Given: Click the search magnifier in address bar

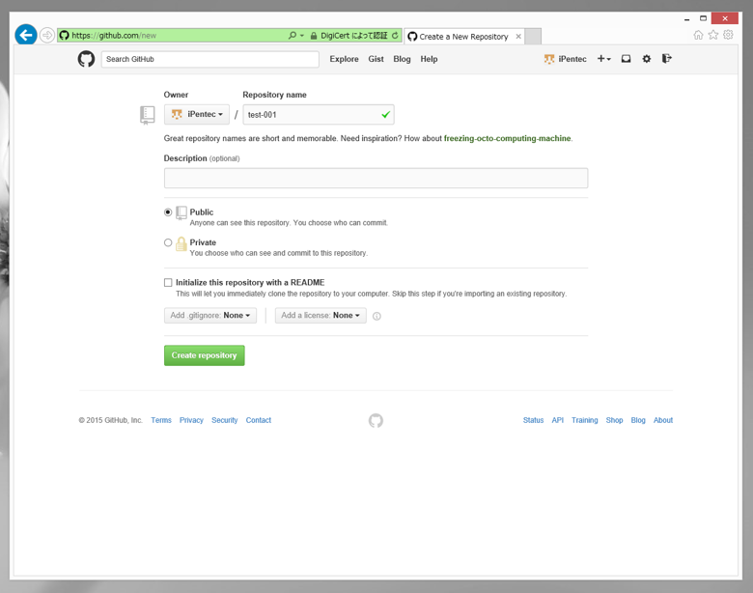Looking at the screenshot, I should (292, 36).
